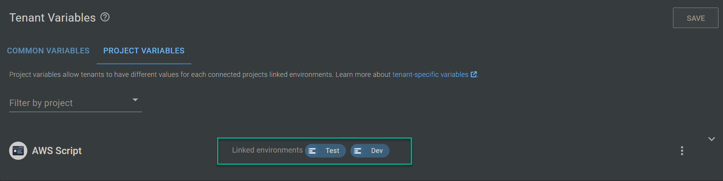Screen dimensions: 723x181
Task: Open the three-dot overflow menu for AWS Script
Action: 682,151
